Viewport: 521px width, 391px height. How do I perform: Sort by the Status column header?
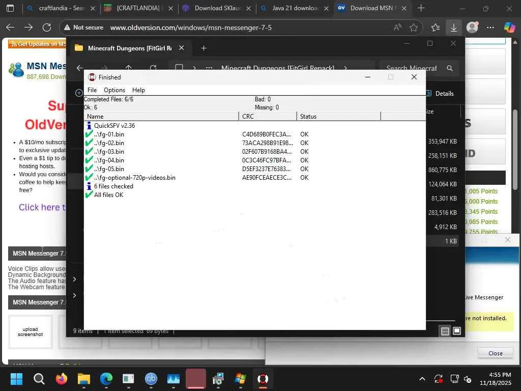pos(338,117)
